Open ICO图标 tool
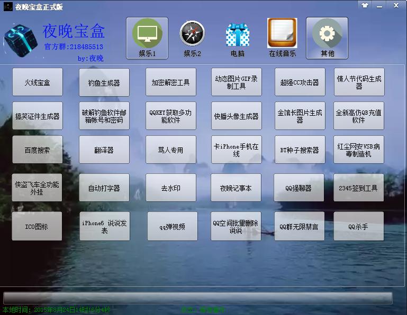Screen dimensions: 407x315 37,226
